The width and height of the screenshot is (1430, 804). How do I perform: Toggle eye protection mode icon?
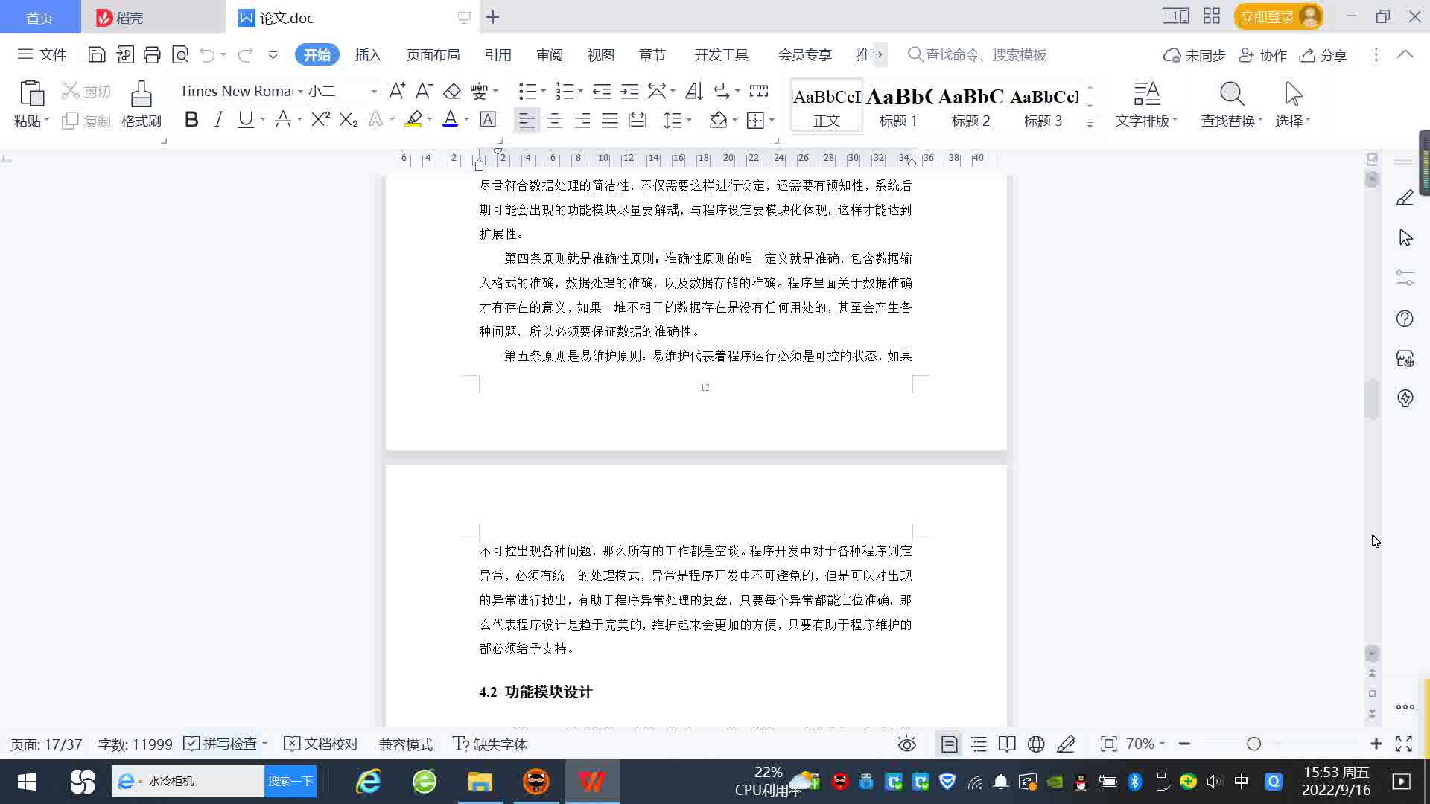tap(907, 744)
